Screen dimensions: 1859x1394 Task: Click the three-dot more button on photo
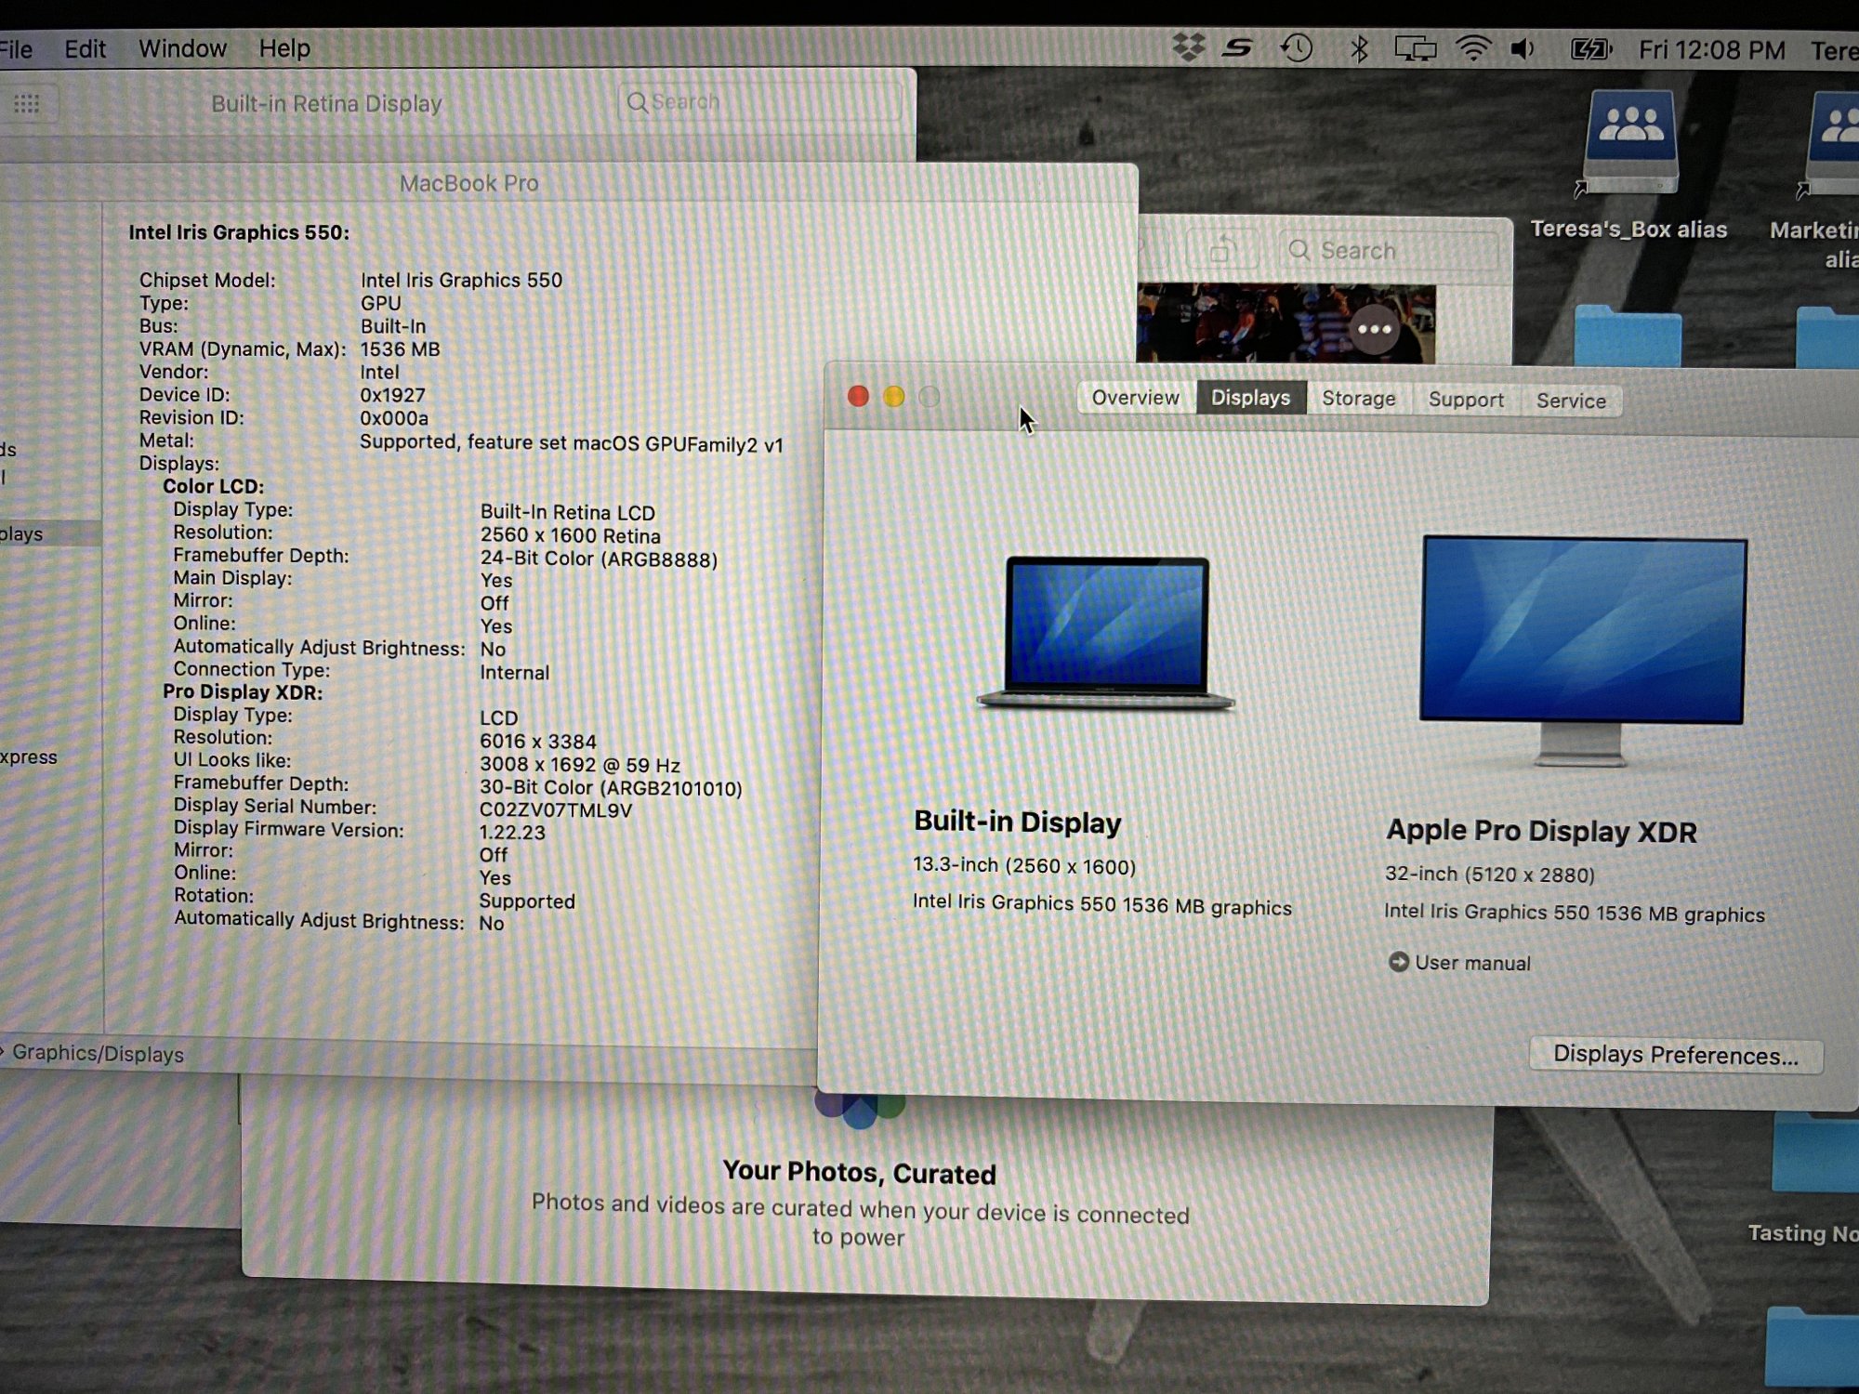(1374, 329)
